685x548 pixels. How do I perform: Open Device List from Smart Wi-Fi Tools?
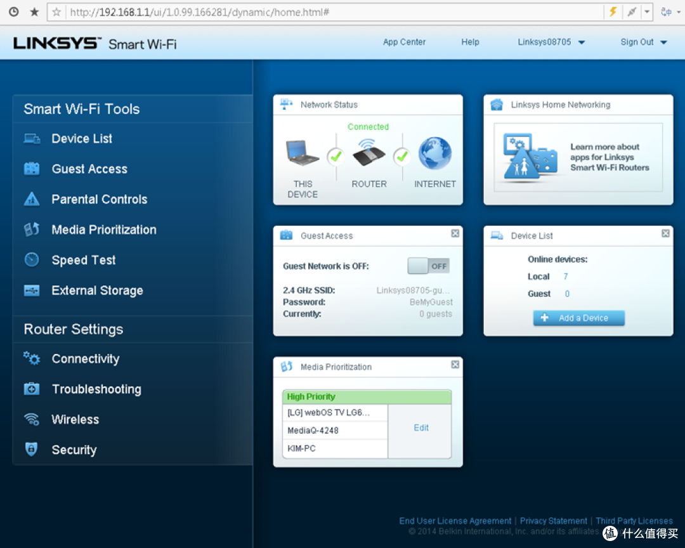(82, 138)
